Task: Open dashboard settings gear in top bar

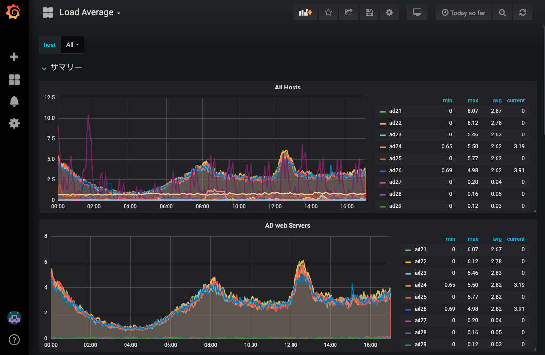Action: [389, 13]
